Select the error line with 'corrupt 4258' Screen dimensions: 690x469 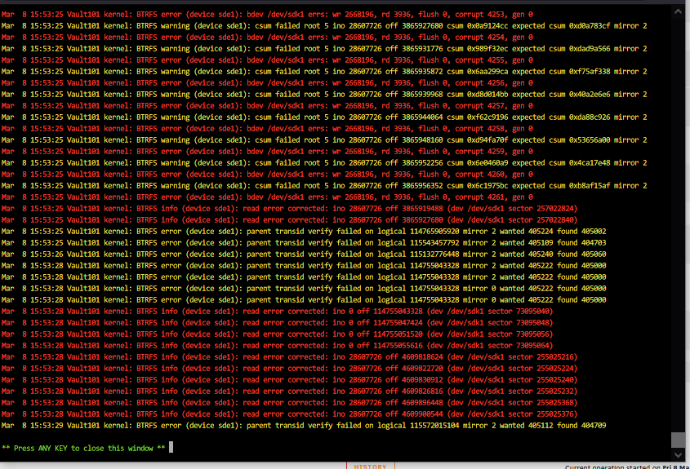coord(267,129)
